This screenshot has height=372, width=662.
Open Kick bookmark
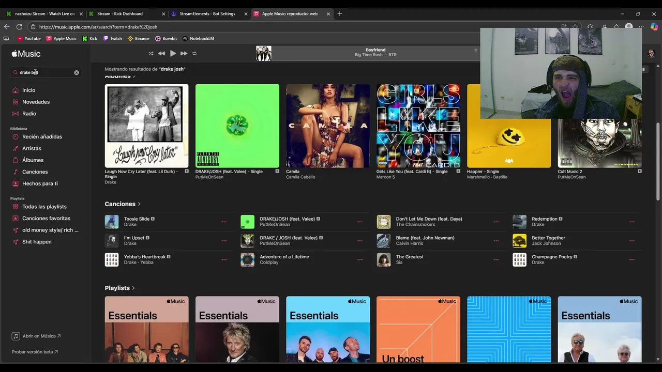(x=89, y=38)
